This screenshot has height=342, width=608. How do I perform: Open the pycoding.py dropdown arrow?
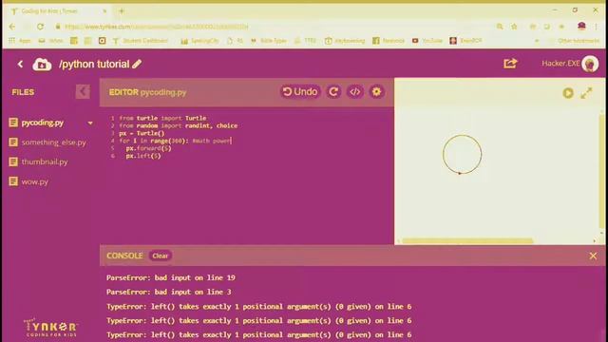click(90, 123)
